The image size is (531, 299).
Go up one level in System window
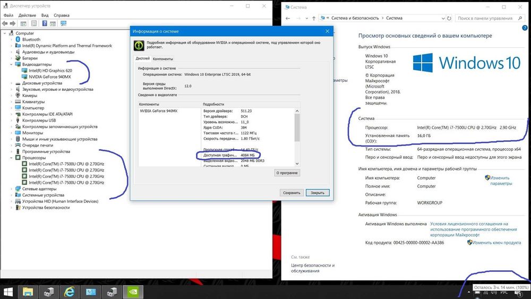tap(314, 18)
